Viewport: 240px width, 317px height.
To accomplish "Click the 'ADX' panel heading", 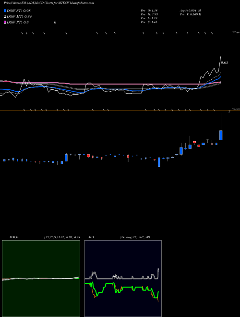I will pyautogui.click(x=91, y=237).
